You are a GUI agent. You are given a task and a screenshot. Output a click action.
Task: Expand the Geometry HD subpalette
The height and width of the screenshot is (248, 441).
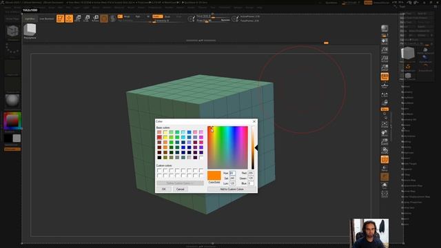[x=409, y=119]
